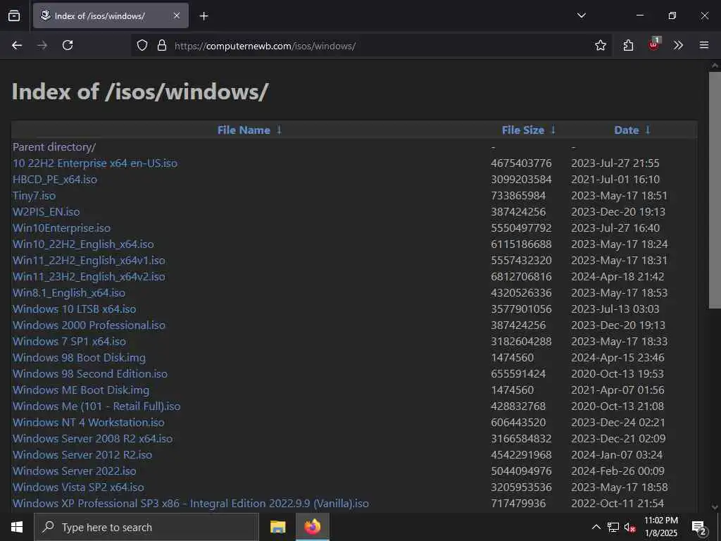
Task: Focus the URL address bar
Action: point(372,46)
